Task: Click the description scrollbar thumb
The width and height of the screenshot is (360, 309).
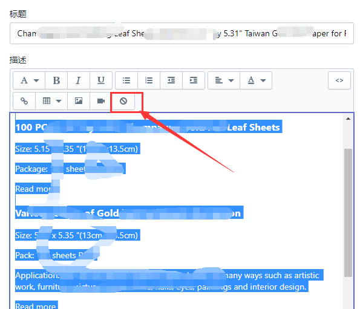Action: (x=348, y=213)
